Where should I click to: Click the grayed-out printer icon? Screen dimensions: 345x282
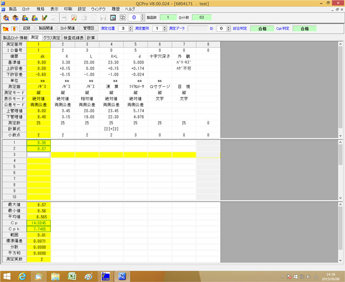coord(84,18)
